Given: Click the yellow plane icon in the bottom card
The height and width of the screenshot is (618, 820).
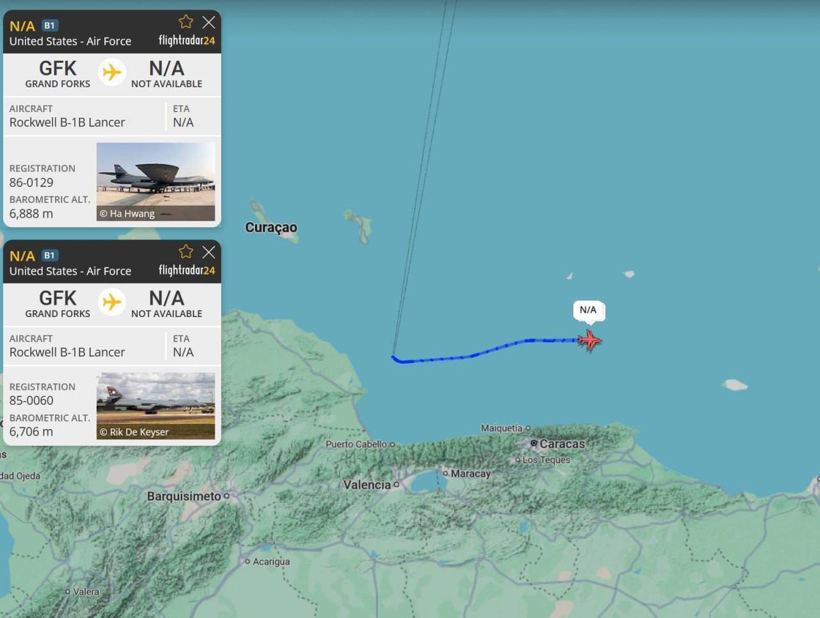Looking at the screenshot, I should (x=112, y=302).
